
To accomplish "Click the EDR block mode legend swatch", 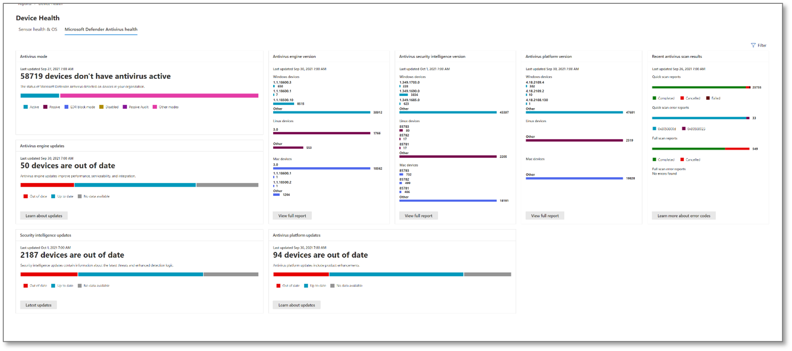I will point(66,107).
